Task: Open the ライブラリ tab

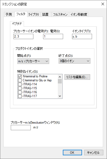Action: coord(34,15)
